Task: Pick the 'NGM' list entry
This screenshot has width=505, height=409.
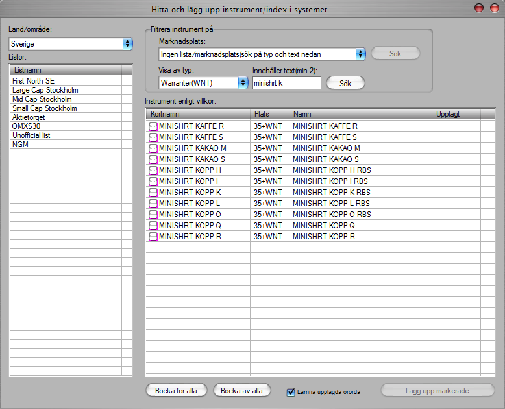Action: point(20,145)
